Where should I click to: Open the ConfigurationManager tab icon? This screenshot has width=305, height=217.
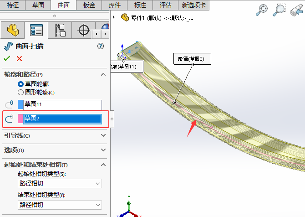tap(60, 30)
